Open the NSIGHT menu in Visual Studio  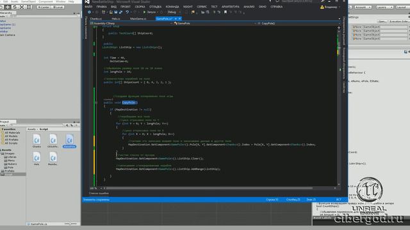(188, 7)
